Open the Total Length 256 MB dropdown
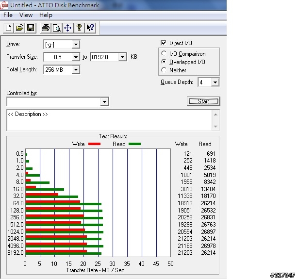 (x=76, y=69)
